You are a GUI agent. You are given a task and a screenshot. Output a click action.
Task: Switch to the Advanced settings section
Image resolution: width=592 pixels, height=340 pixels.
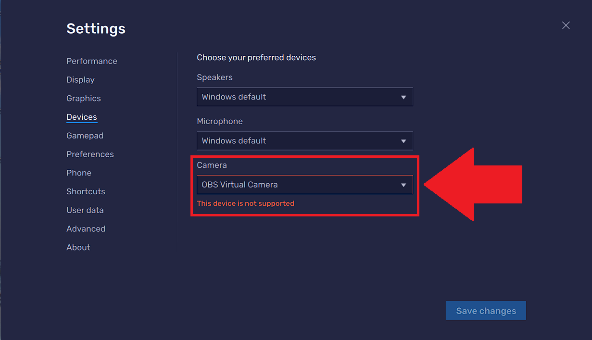coord(86,229)
